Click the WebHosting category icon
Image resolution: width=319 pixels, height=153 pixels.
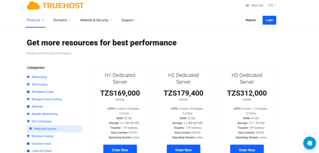pos(28,77)
